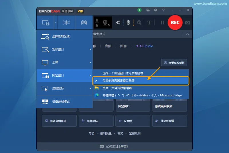The image size is (229, 153).
Task: Choose 设备录制模式 HDMI menu entry
Action: [65, 102]
